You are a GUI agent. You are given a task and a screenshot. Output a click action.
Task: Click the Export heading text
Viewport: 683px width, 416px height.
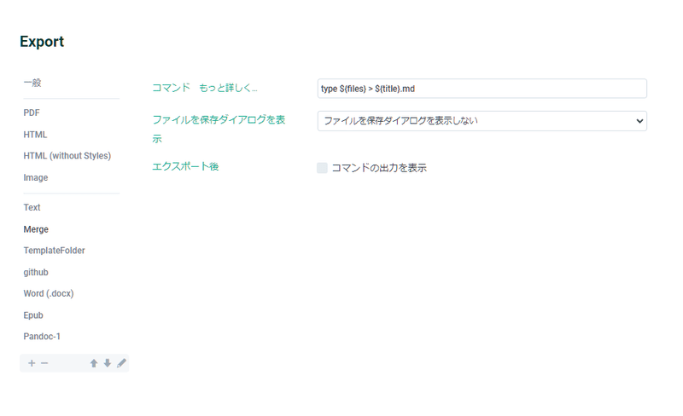42,42
